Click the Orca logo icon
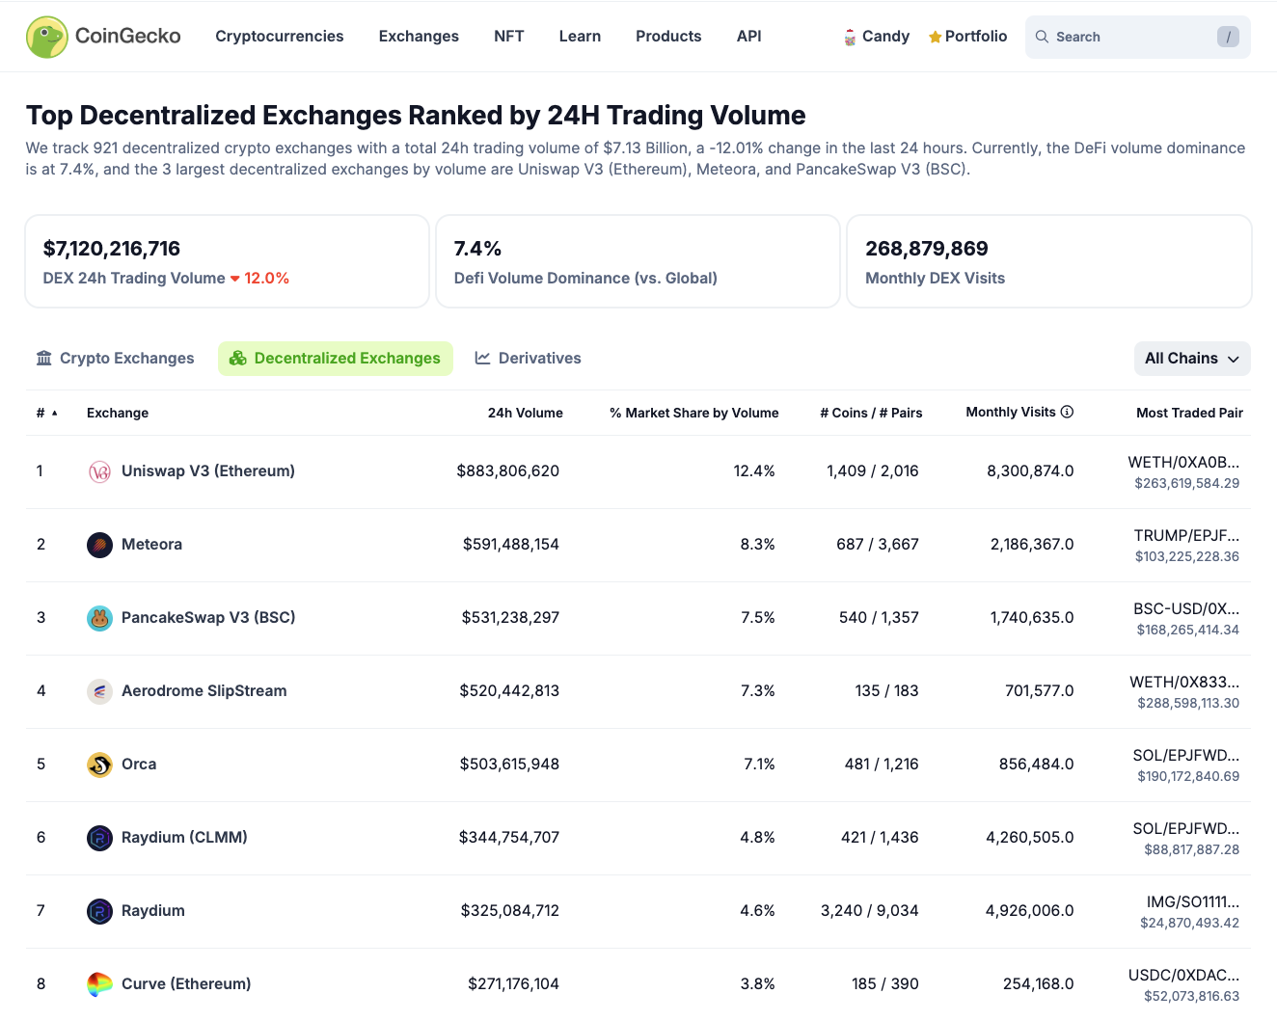The height and width of the screenshot is (1021, 1277). (99, 765)
